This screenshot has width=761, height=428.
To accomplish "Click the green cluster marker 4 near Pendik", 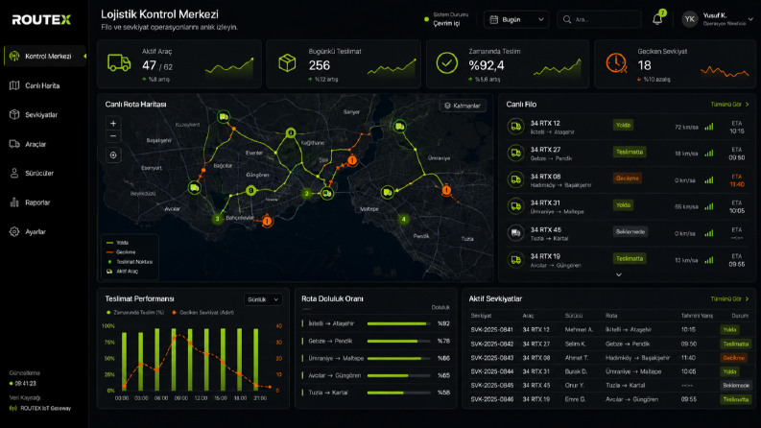I will coord(403,220).
